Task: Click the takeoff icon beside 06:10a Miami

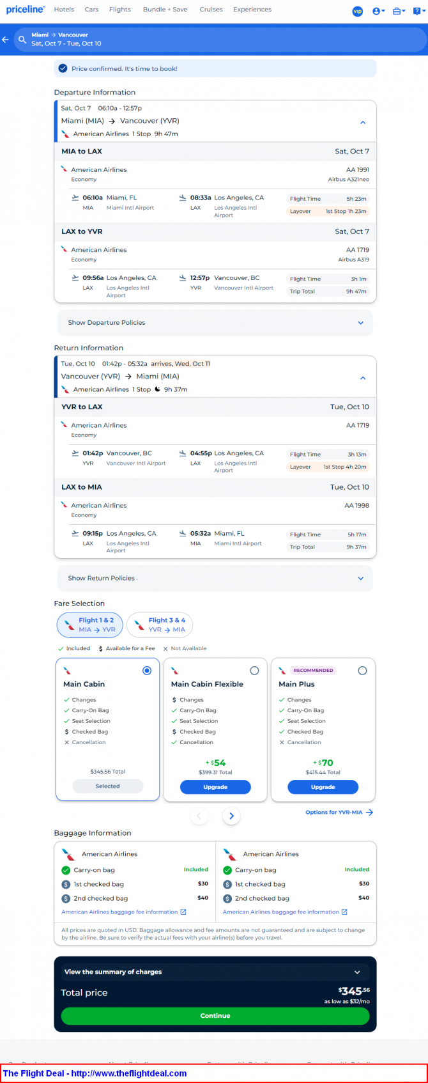Action: [x=75, y=198]
